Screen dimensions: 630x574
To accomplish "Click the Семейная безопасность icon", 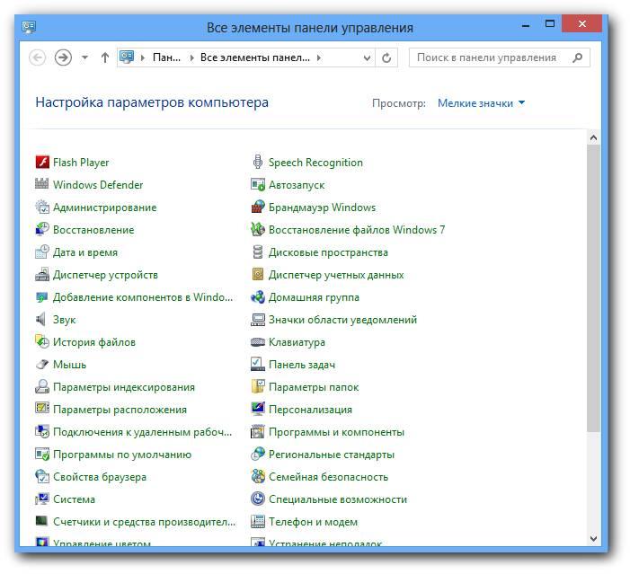I will tap(258, 476).
